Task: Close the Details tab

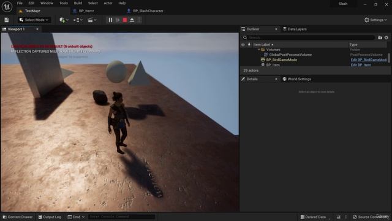Action: tap(276, 79)
